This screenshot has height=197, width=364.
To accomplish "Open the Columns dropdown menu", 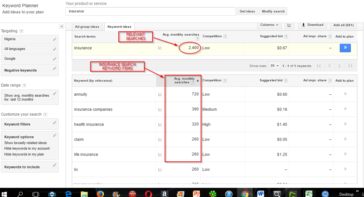I will [x=269, y=25].
